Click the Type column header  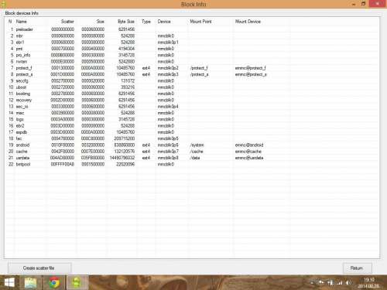(146, 22)
